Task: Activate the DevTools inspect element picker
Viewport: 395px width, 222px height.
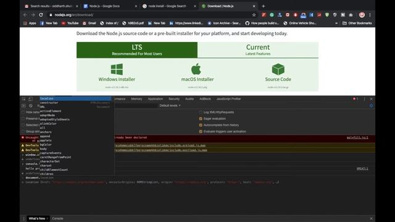Action: click(23, 99)
